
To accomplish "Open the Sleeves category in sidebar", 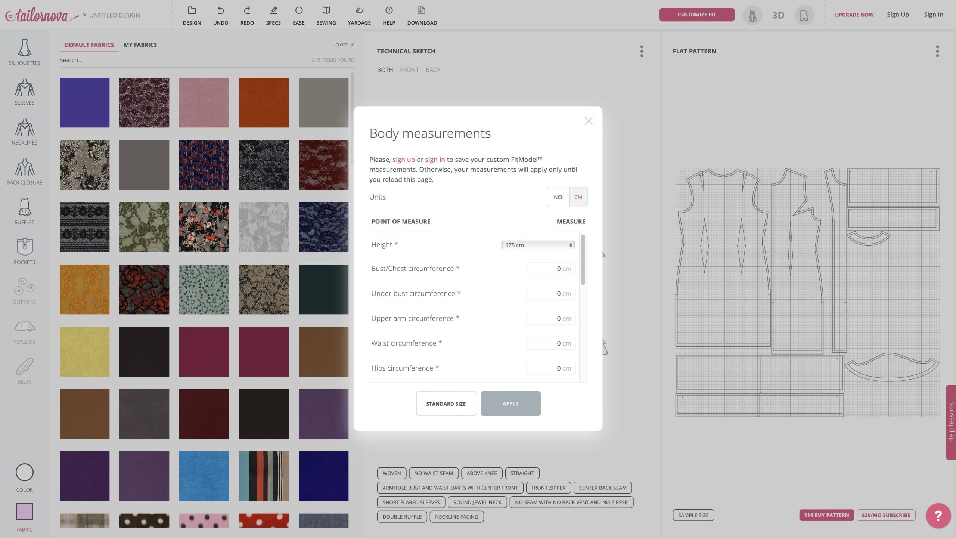I will (x=24, y=92).
